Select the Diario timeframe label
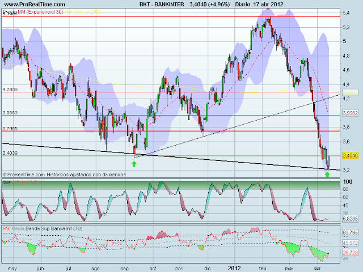Viewport: 363px width, 272px height. pos(243,5)
